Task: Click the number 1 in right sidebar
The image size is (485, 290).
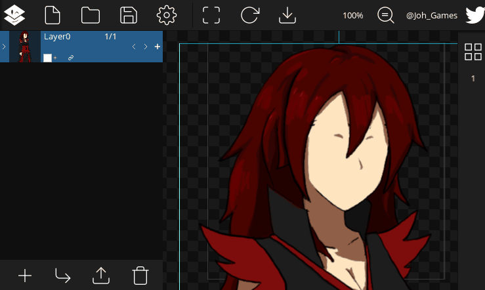Action: [x=473, y=79]
